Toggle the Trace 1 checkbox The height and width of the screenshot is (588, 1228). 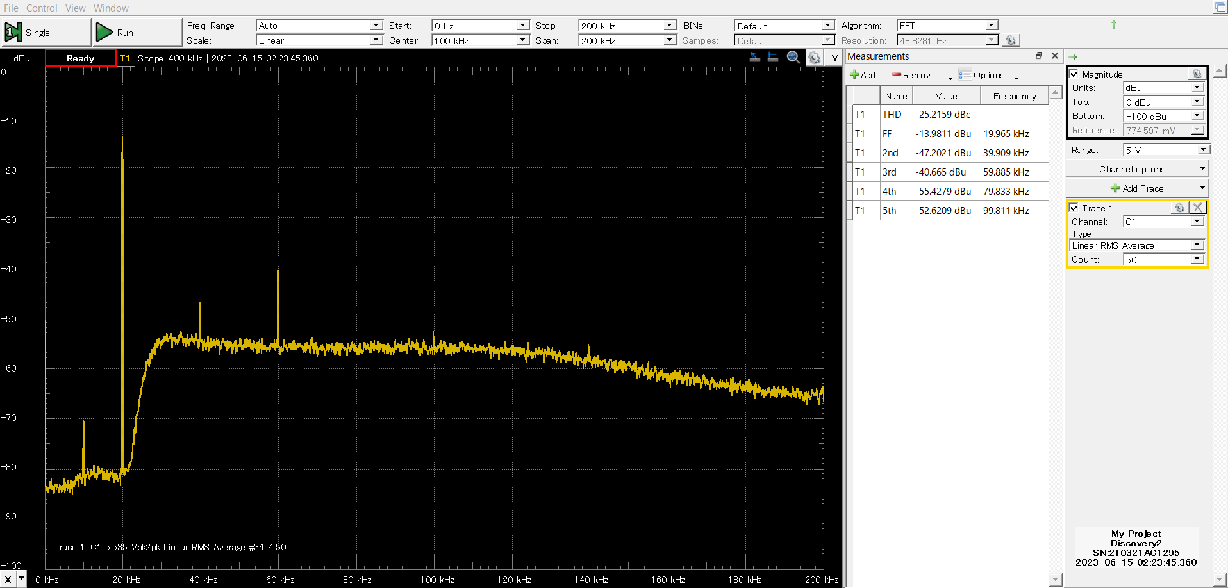[x=1074, y=208]
